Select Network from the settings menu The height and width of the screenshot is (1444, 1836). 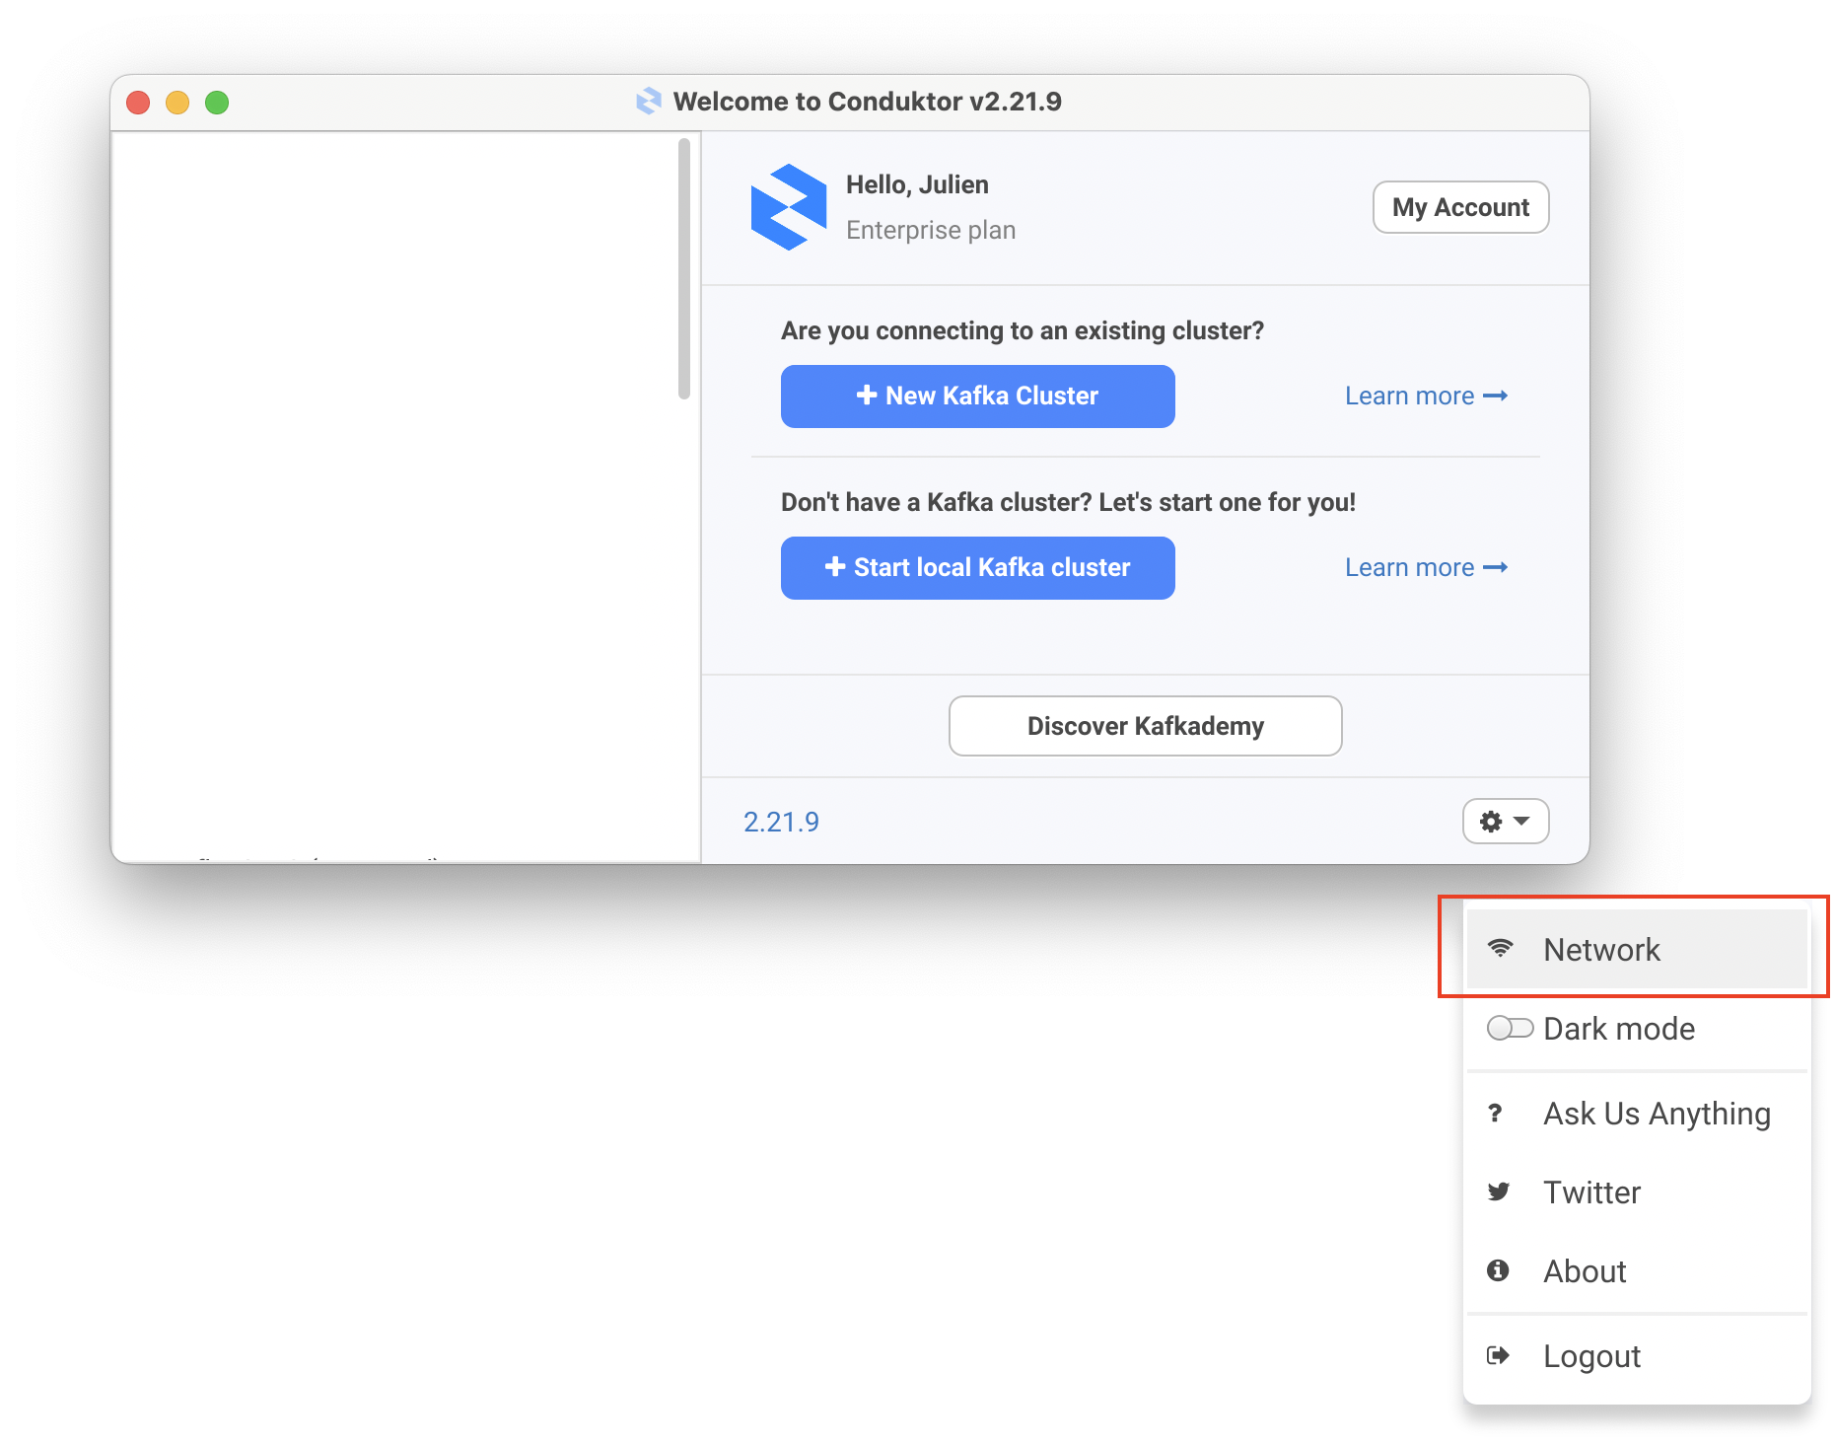click(1637, 949)
